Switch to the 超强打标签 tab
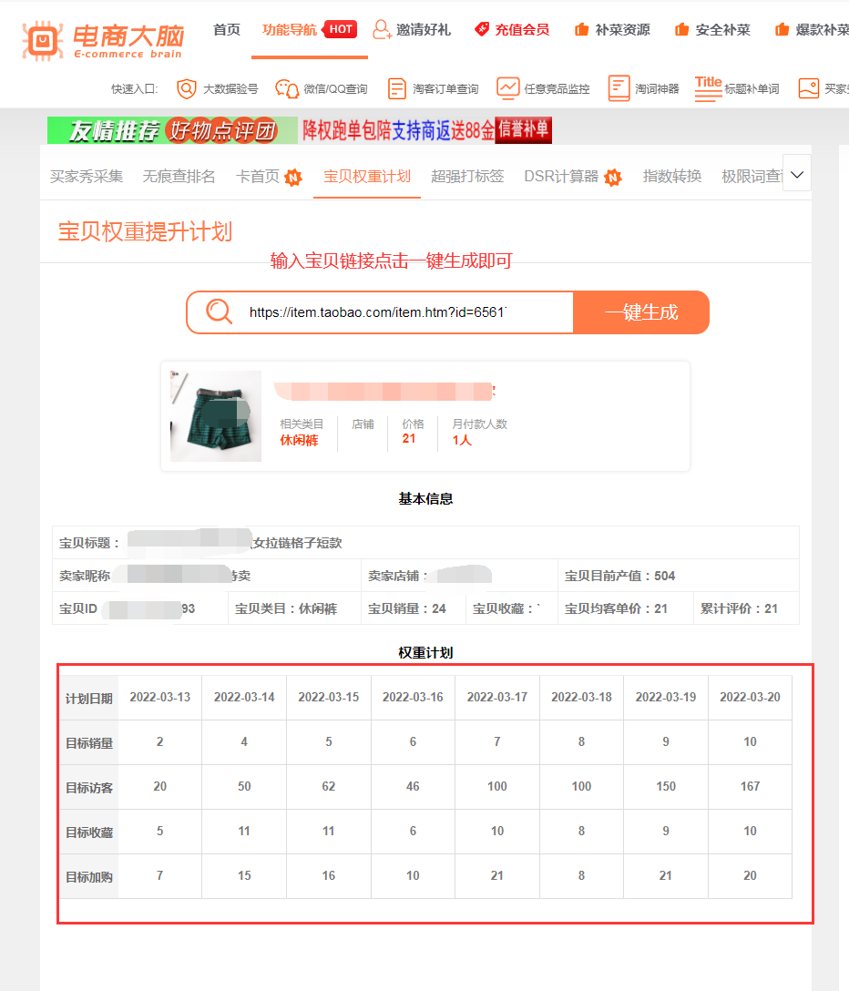The image size is (849, 991). (467, 178)
